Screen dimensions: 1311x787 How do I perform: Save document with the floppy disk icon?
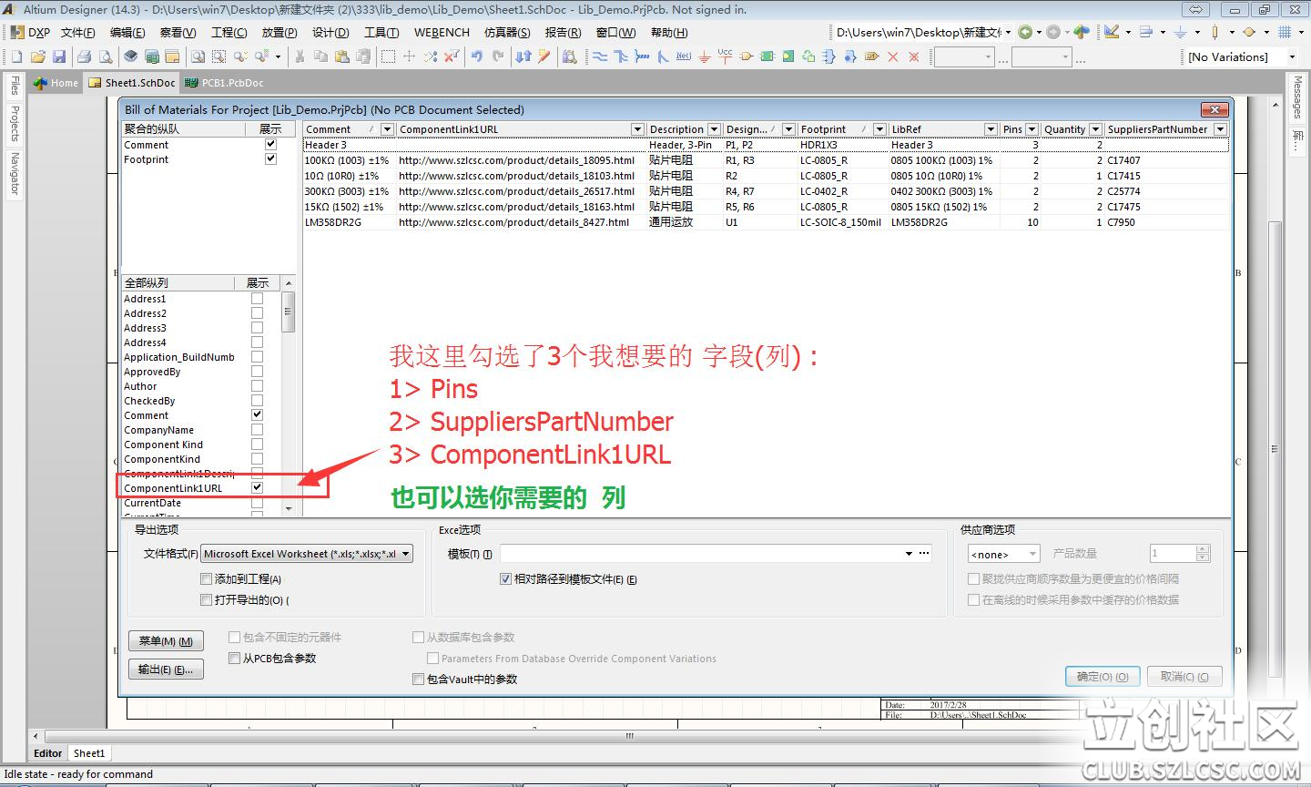tap(59, 56)
